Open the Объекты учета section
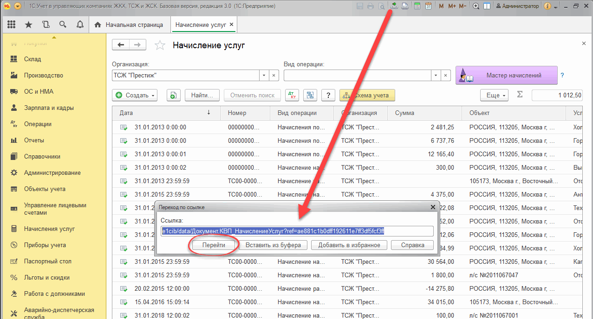 point(45,189)
